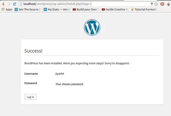Open the saved password key icon

click(152, 4)
